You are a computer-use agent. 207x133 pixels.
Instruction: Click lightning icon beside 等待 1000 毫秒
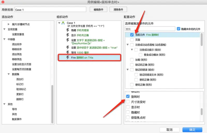[68, 52]
